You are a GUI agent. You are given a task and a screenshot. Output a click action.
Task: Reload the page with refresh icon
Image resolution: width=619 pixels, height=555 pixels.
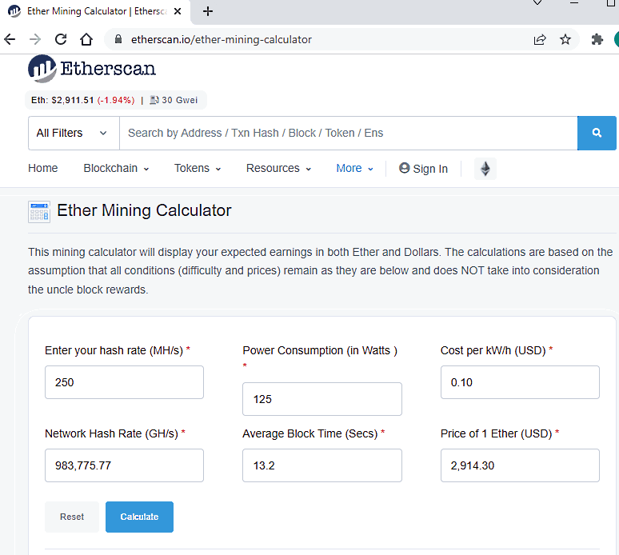pyautogui.click(x=61, y=39)
